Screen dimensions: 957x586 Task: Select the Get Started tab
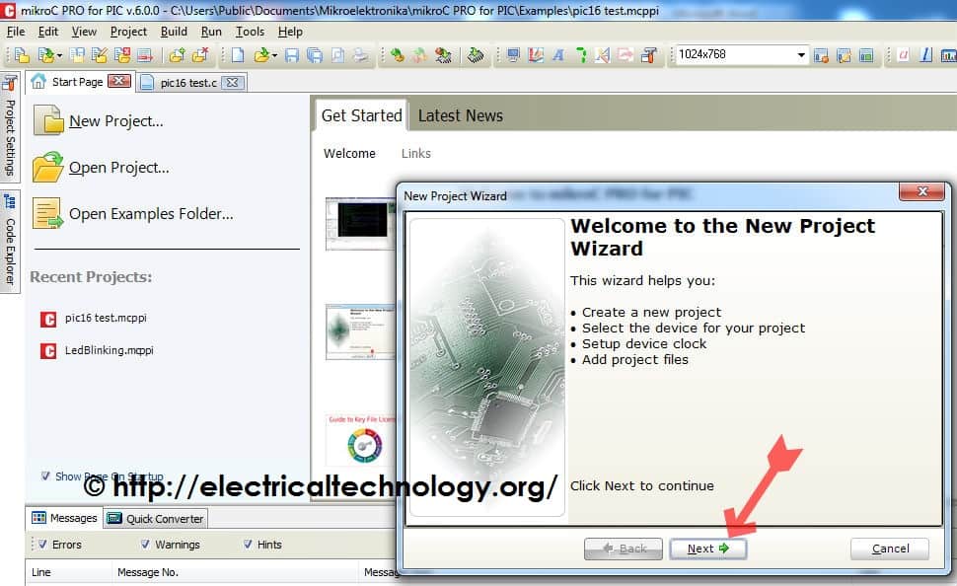tap(361, 115)
